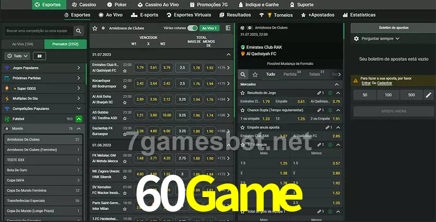The height and width of the screenshot is (222, 436).
Task: Favorite the Resultado do Jogo market
Action: (243, 93)
